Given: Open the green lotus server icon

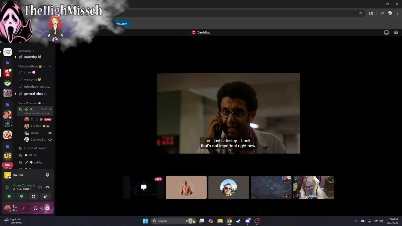Looking at the screenshot, I should point(8,83).
